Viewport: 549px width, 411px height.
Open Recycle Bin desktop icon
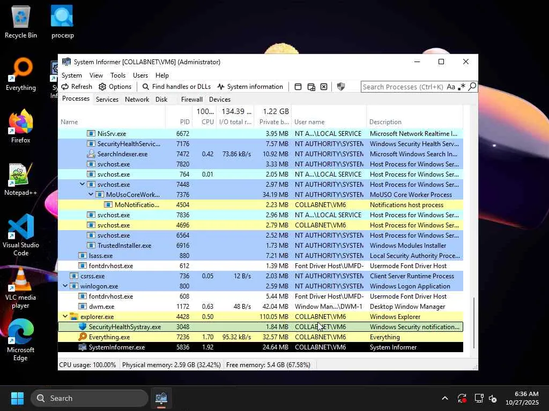tap(21, 21)
